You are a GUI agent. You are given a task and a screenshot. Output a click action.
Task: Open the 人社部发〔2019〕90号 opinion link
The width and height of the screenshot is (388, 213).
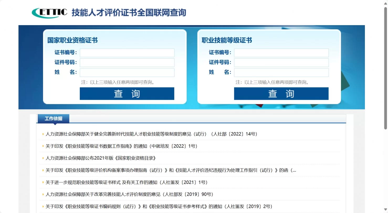click(129, 194)
